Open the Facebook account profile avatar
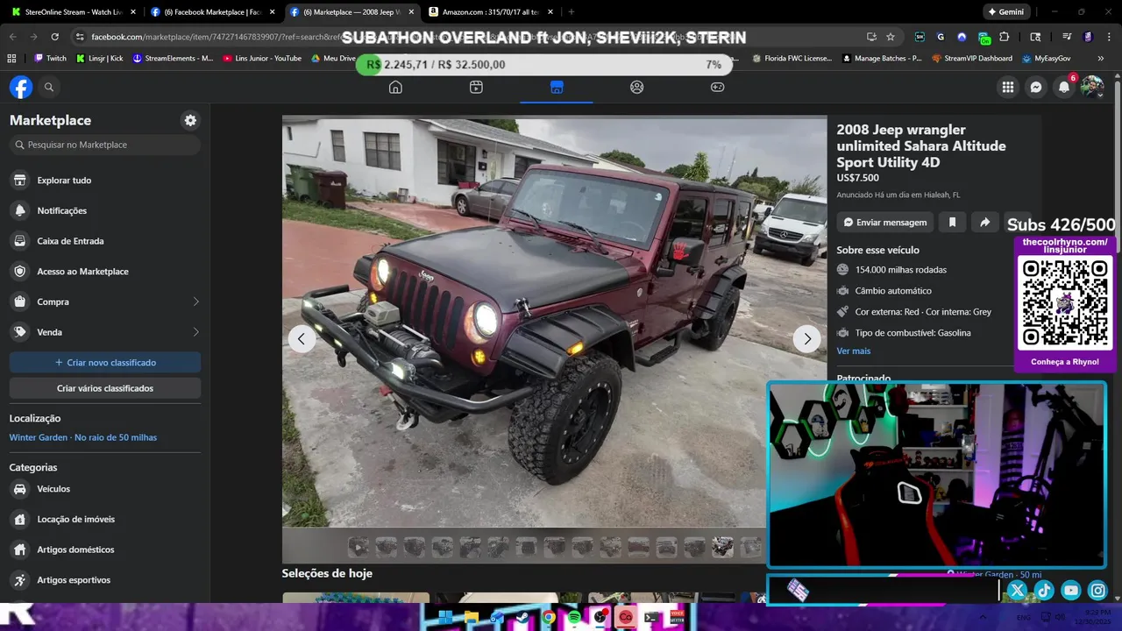1122x631 pixels. [x=1092, y=87]
